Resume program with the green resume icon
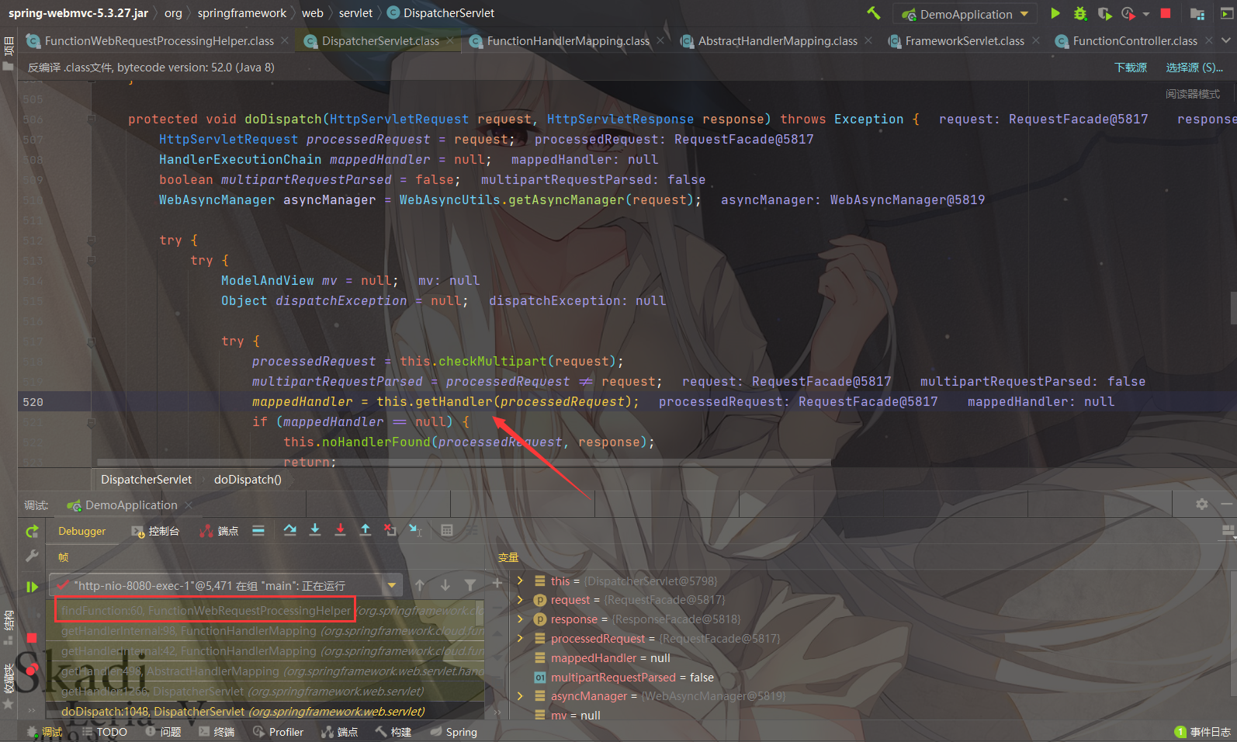The width and height of the screenshot is (1237, 742). pyautogui.click(x=32, y=587)
